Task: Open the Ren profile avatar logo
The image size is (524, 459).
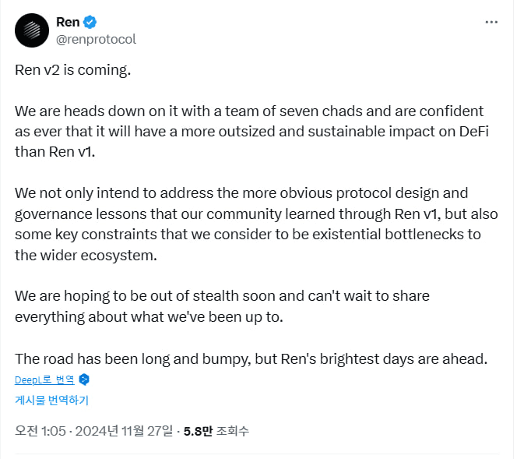Action: coord(32,30)
